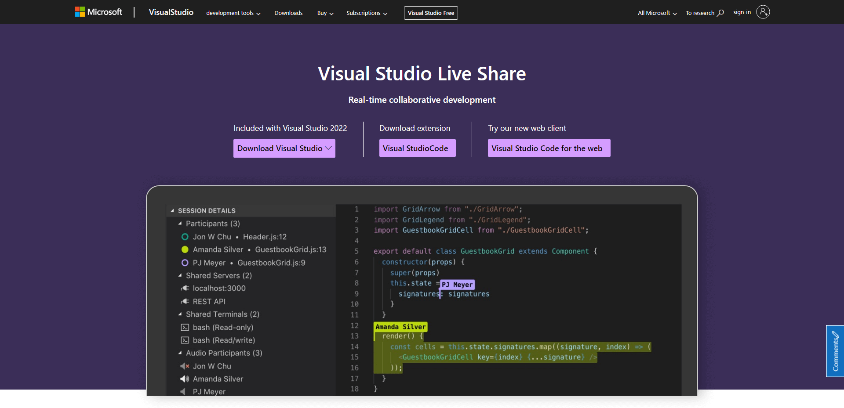The height and width of the screenshot is (408, 844).
Task: Open the Comments feedback tab
Action: 835,351
